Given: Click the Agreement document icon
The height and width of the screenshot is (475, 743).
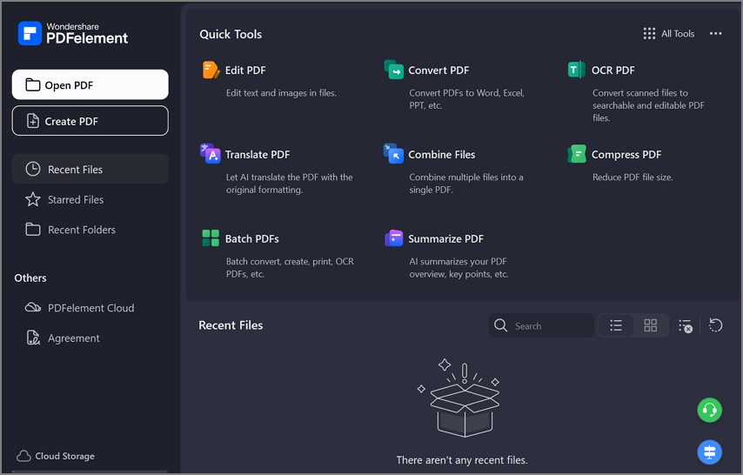Looking at the screenshot, I should (33, 338).
